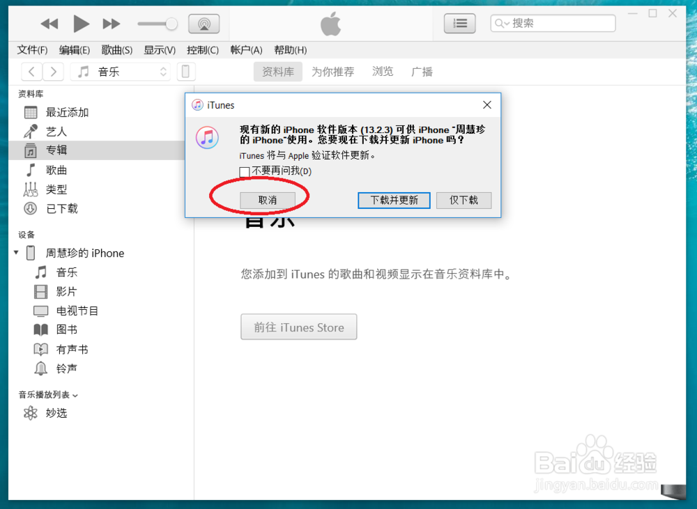The image size is (697, 509).
Task: Start playback with the play button
Action: (81, 24)
